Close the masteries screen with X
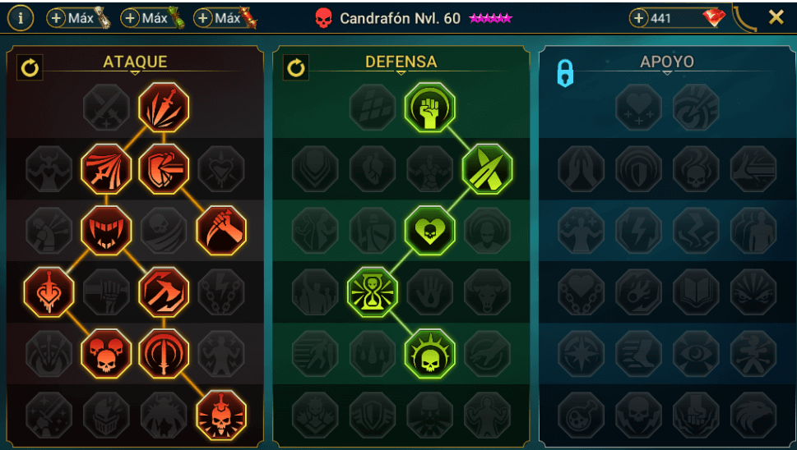This screenshot has width=797, height=450. tap(776, 17)
